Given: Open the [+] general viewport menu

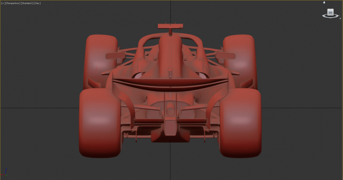Looking at the screenshot, I should [3, 3].
